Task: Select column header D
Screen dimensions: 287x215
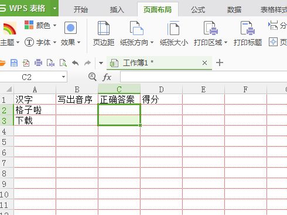Action: [x=161, y=89]
